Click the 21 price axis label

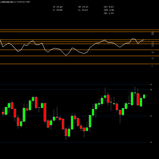coord(151,85)
